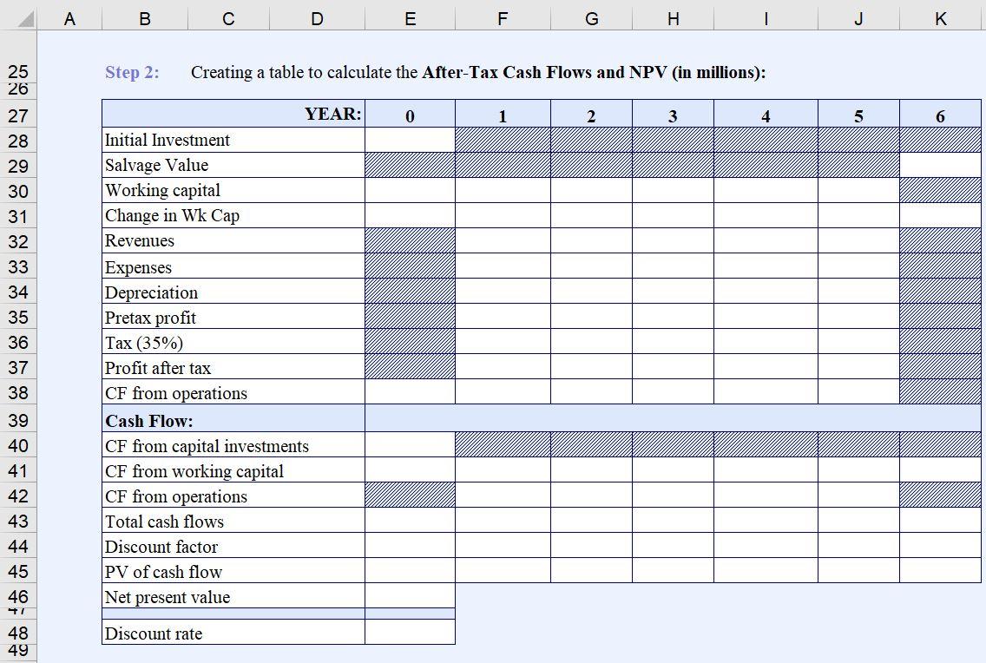Image resolution: width=986 pixels, height=663 pixels.
Task: Select the year 6 column header cell
Action: [x=941, y=115]
